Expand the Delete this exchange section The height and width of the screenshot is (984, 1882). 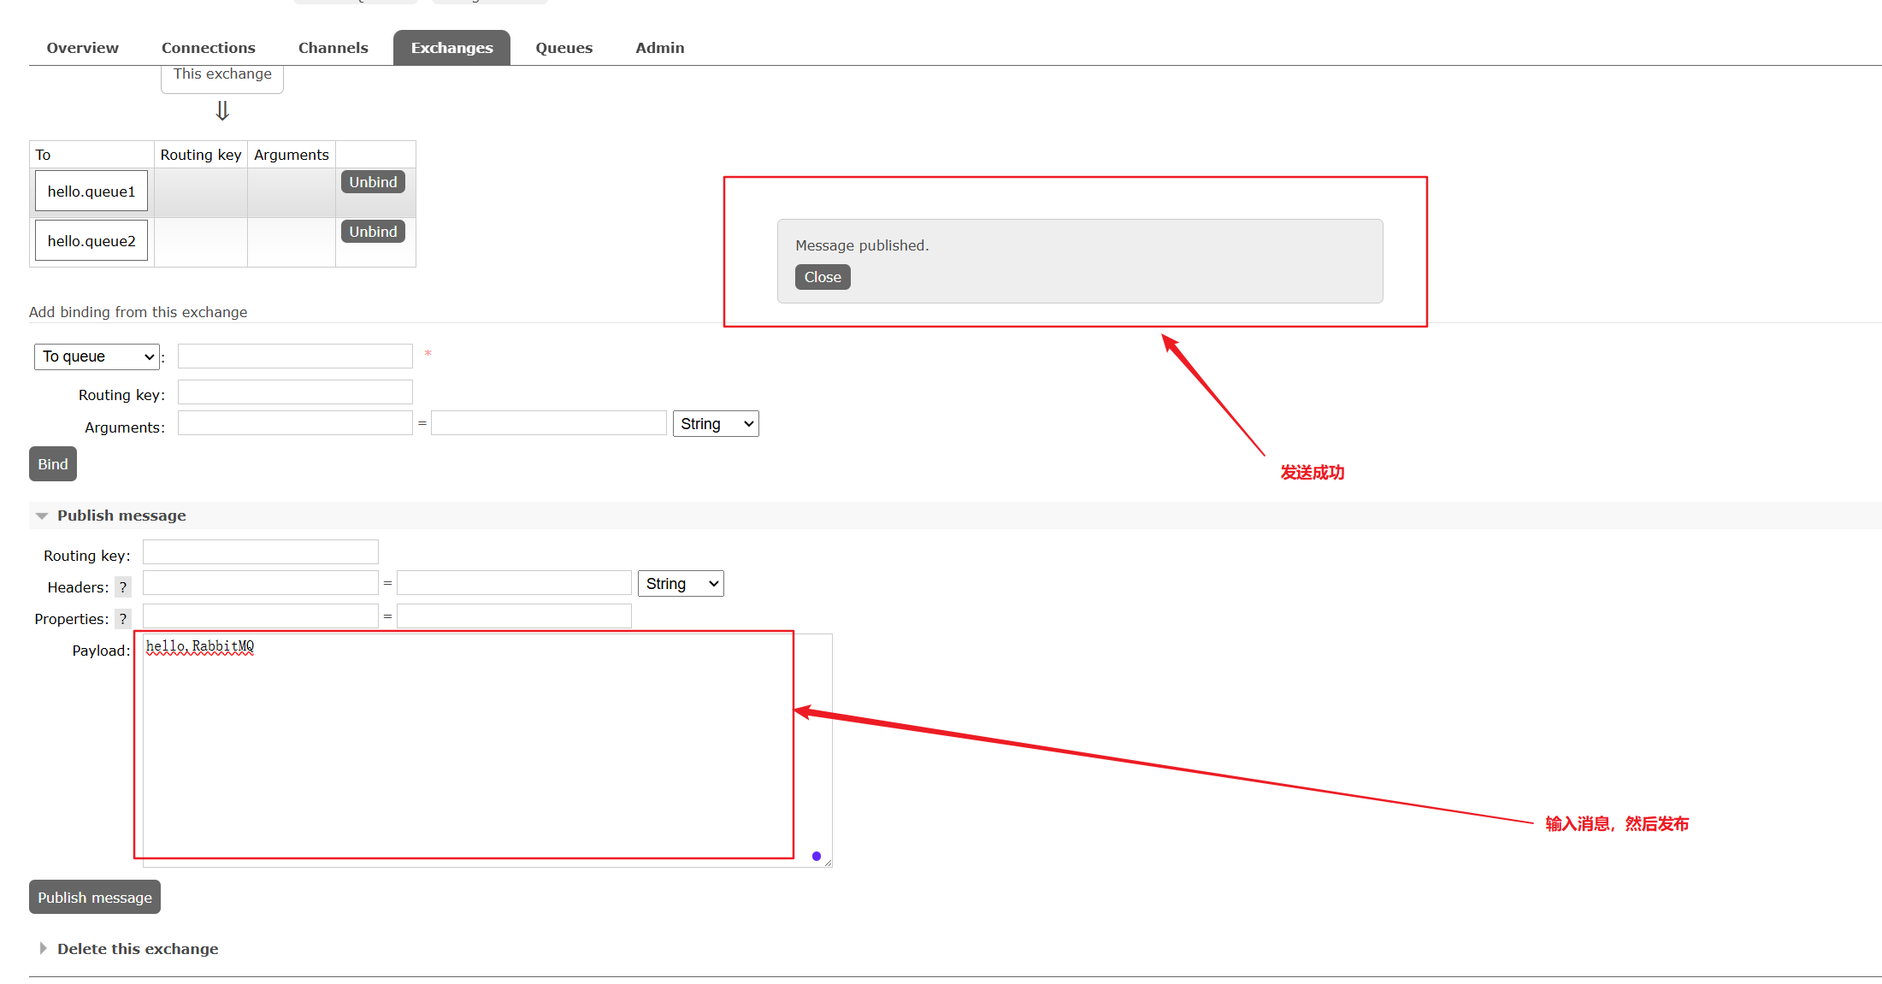coord(137,949)
